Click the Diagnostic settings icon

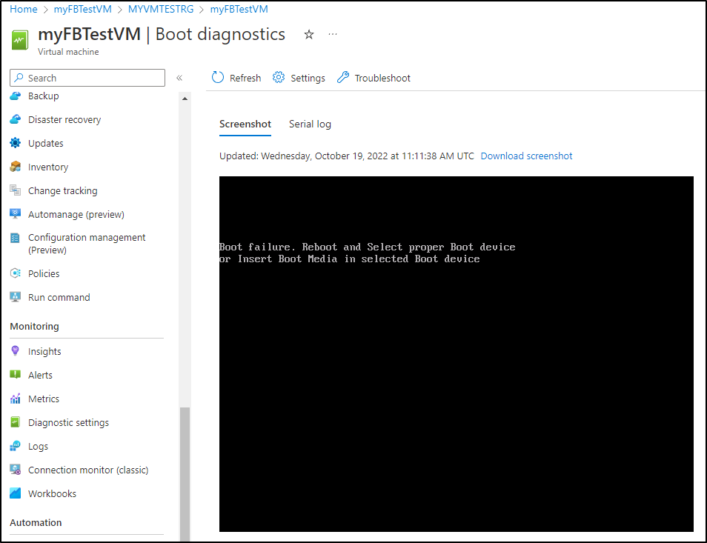pos(16,422)
